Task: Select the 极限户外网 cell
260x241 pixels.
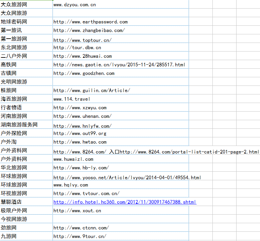Action: [x=26, y=211]
